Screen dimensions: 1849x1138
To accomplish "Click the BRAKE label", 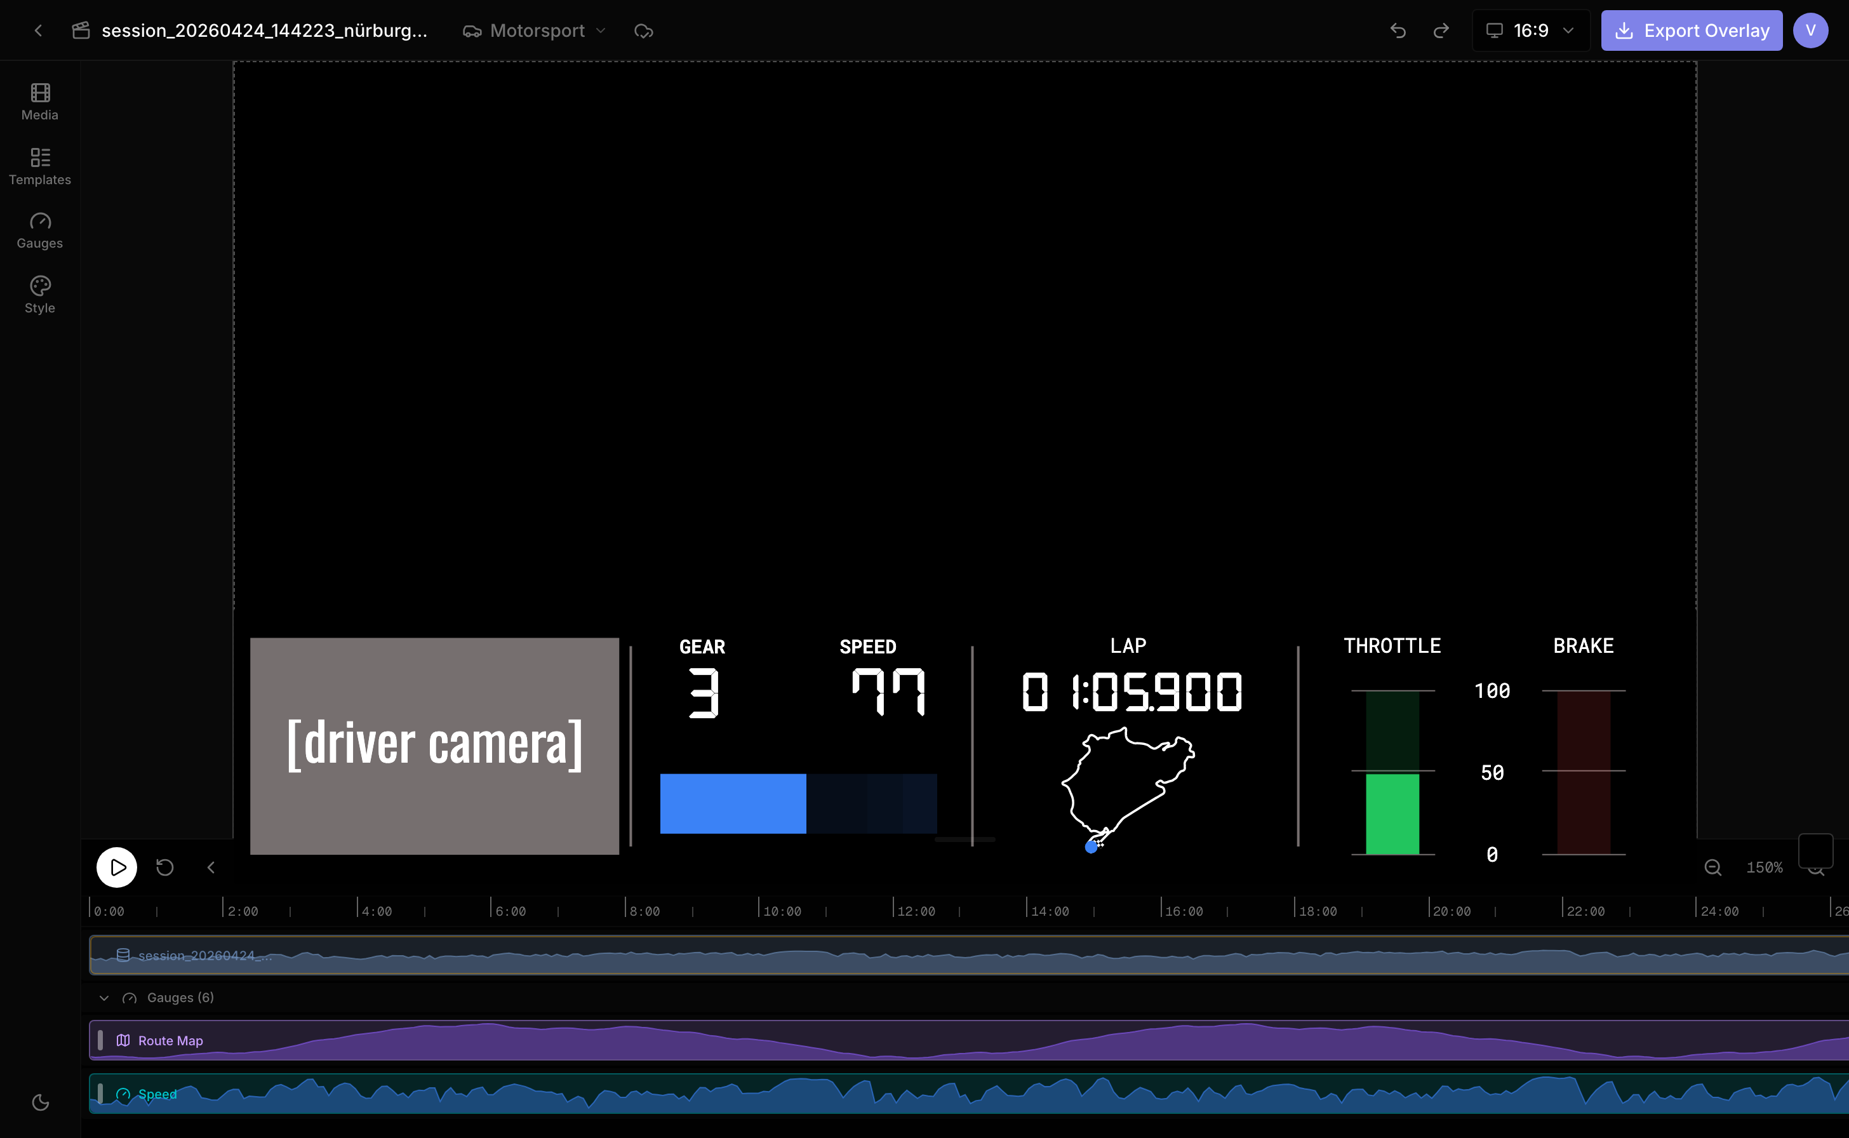I will point(1584,646).
